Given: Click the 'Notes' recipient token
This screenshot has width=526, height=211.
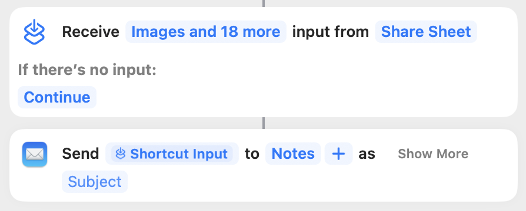Looking at the screenshot, I should pos(293,154).
